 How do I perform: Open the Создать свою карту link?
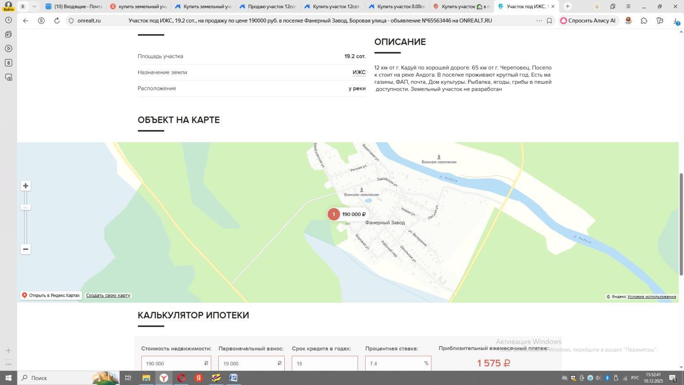coord(108,295)
